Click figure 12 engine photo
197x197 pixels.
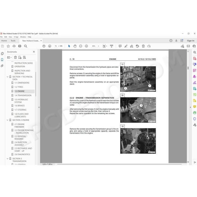138,110
